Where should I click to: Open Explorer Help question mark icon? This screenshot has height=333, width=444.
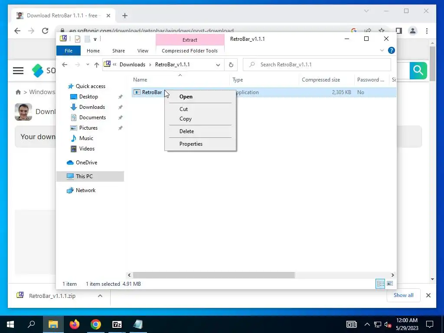coord(392,50)
